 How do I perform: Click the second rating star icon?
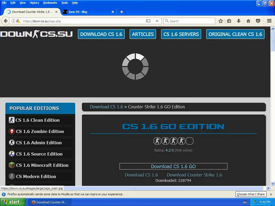point(165,141)
